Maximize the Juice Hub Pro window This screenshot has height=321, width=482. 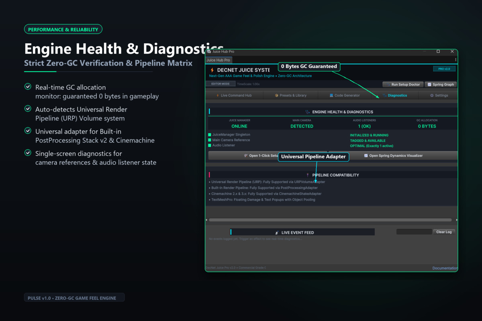pyautogui.click(x=438, y=51)
